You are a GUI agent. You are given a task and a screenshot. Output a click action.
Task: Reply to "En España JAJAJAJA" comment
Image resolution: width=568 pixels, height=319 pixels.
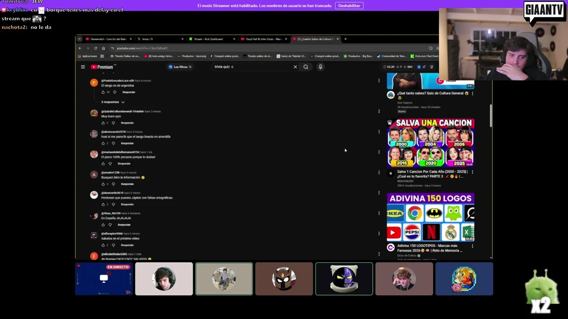click(124, 225)
